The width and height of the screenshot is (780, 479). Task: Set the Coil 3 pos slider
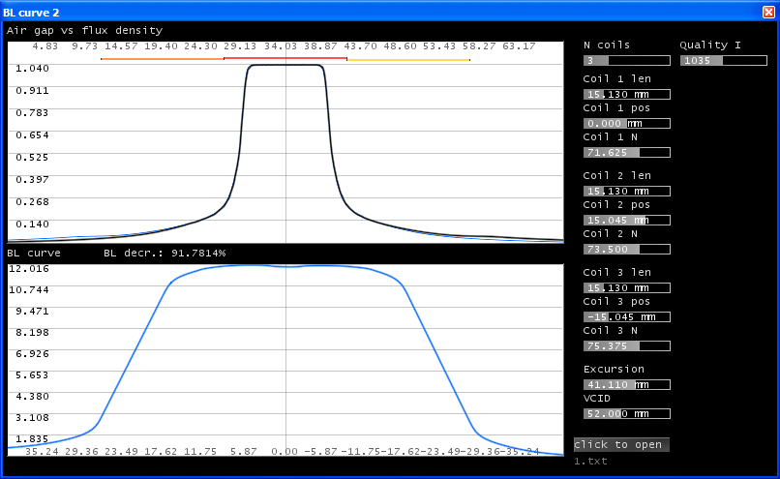pyautogui.click(x=627, y=316)
